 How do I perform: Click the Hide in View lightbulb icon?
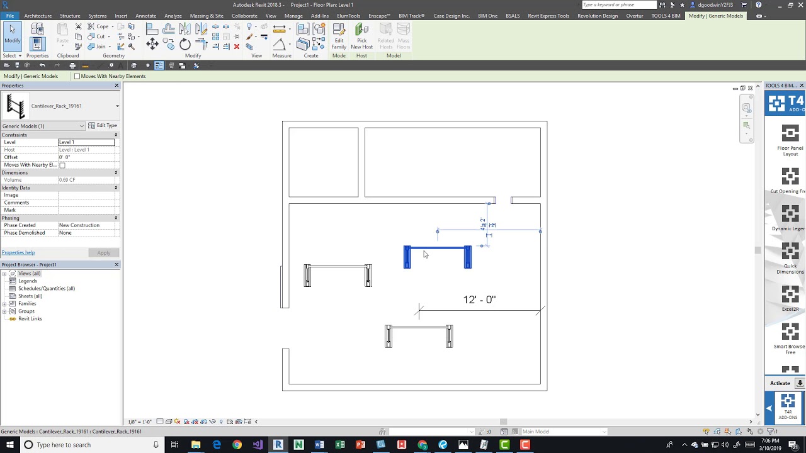click(249, 27)
